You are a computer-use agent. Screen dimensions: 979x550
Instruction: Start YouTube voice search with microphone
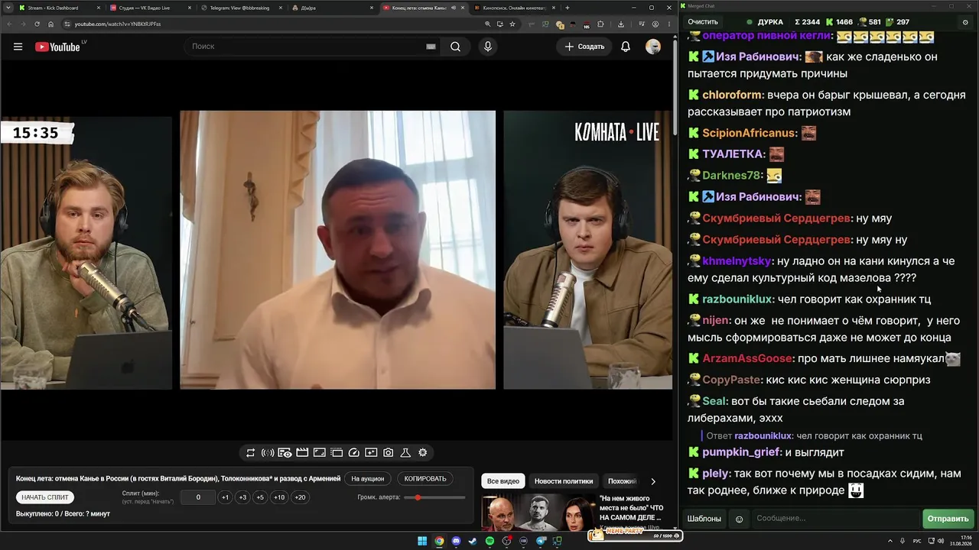click(x=488, y=47)
